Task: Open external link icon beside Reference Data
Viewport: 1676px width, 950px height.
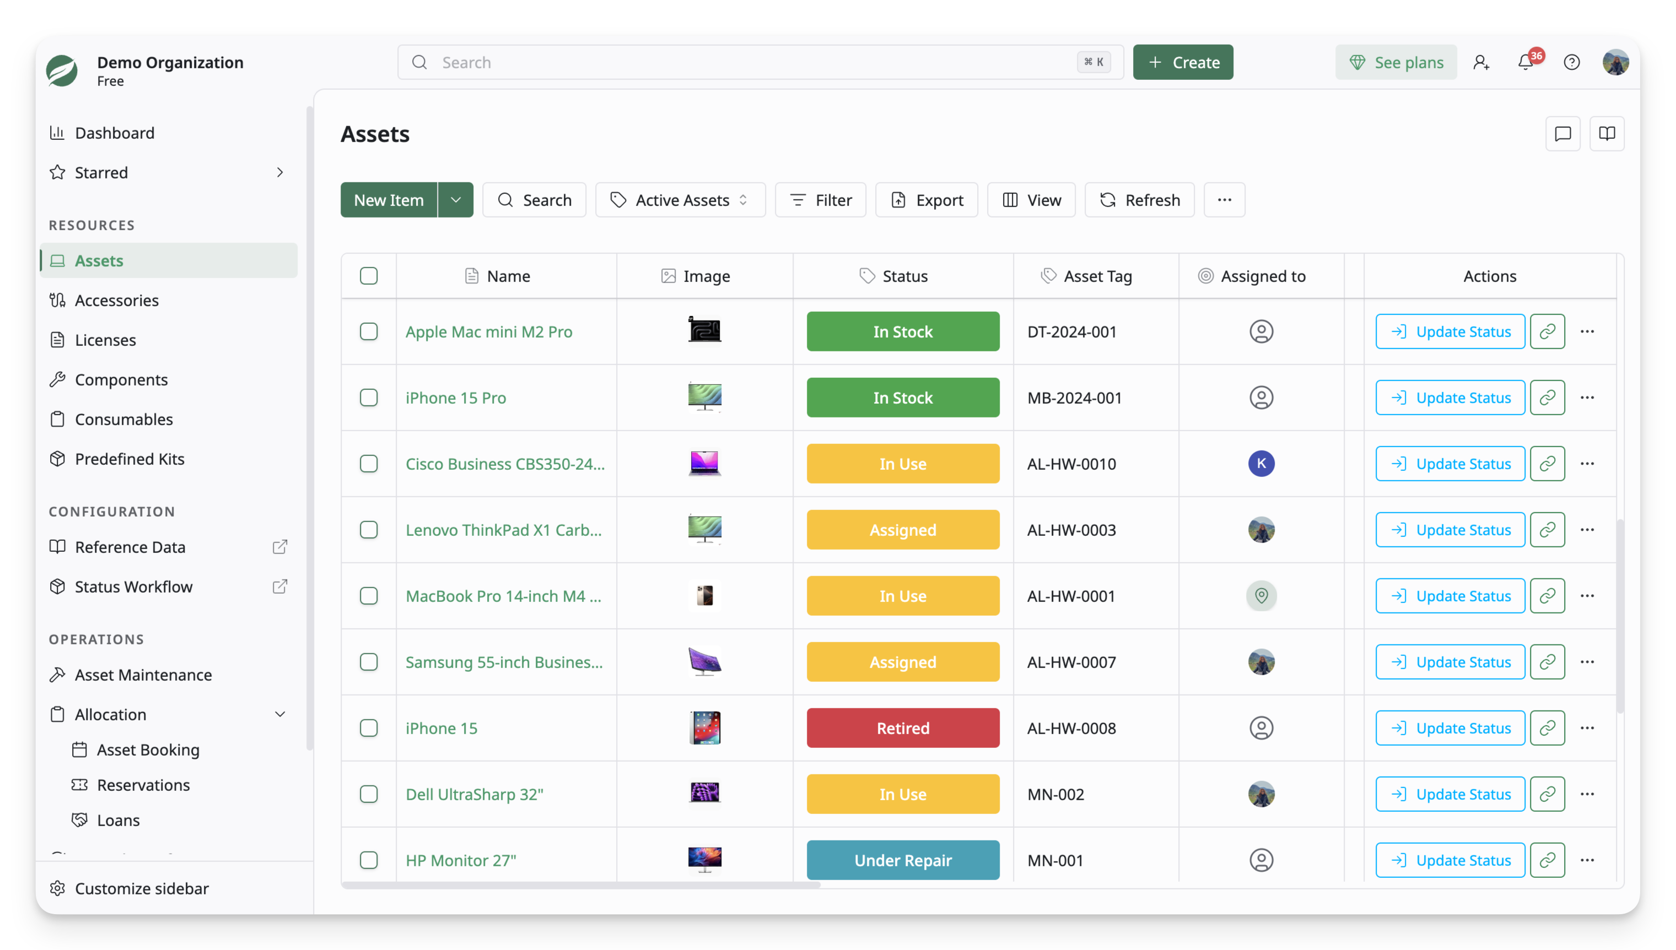Action: coord(279,547)
